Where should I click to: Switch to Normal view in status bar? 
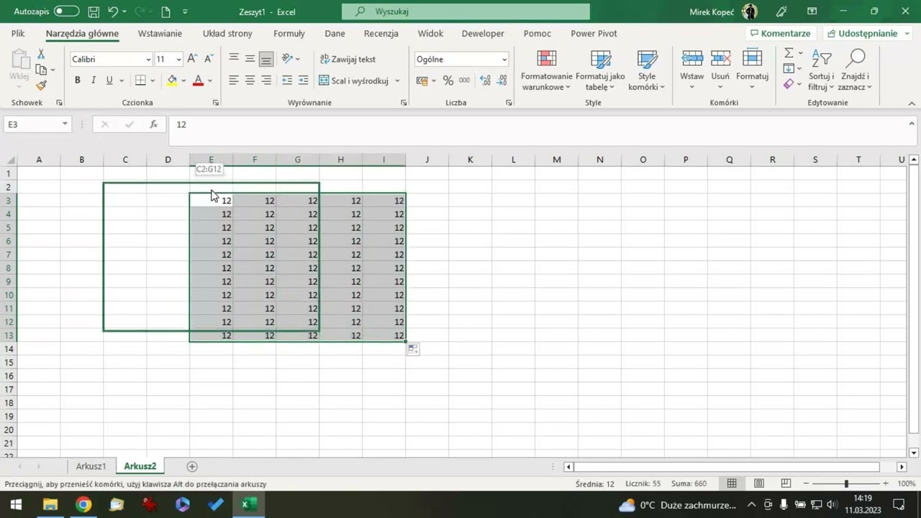tap(732, 483)
